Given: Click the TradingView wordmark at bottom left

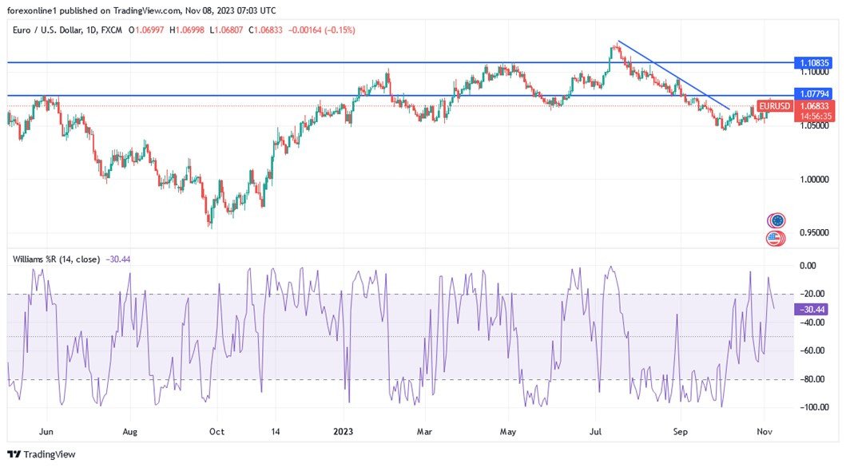Looking at the screenshot, I should [x=50, y=454].
